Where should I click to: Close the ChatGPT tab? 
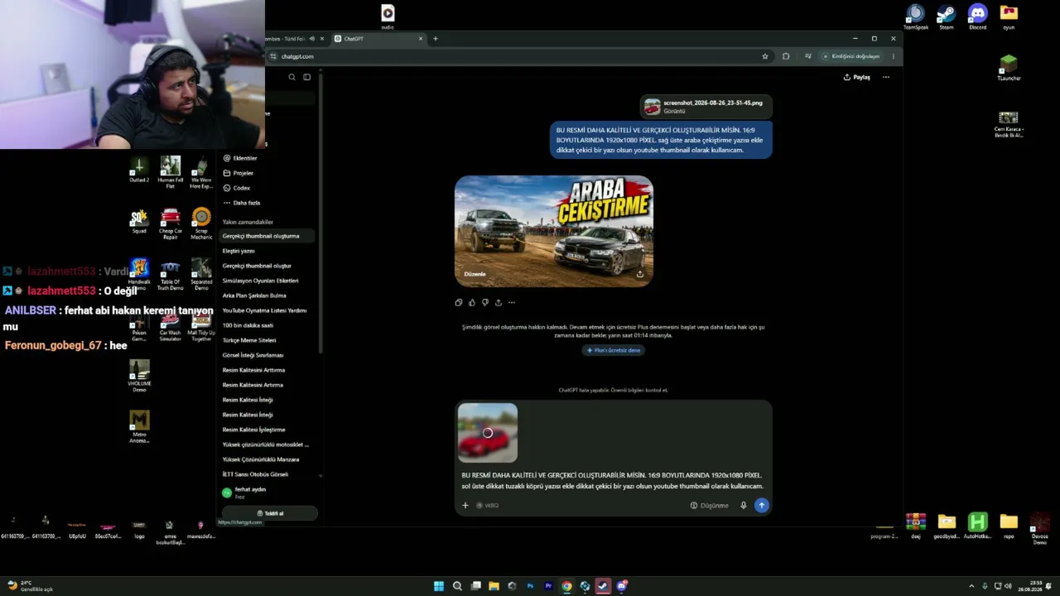pos(421,39)
